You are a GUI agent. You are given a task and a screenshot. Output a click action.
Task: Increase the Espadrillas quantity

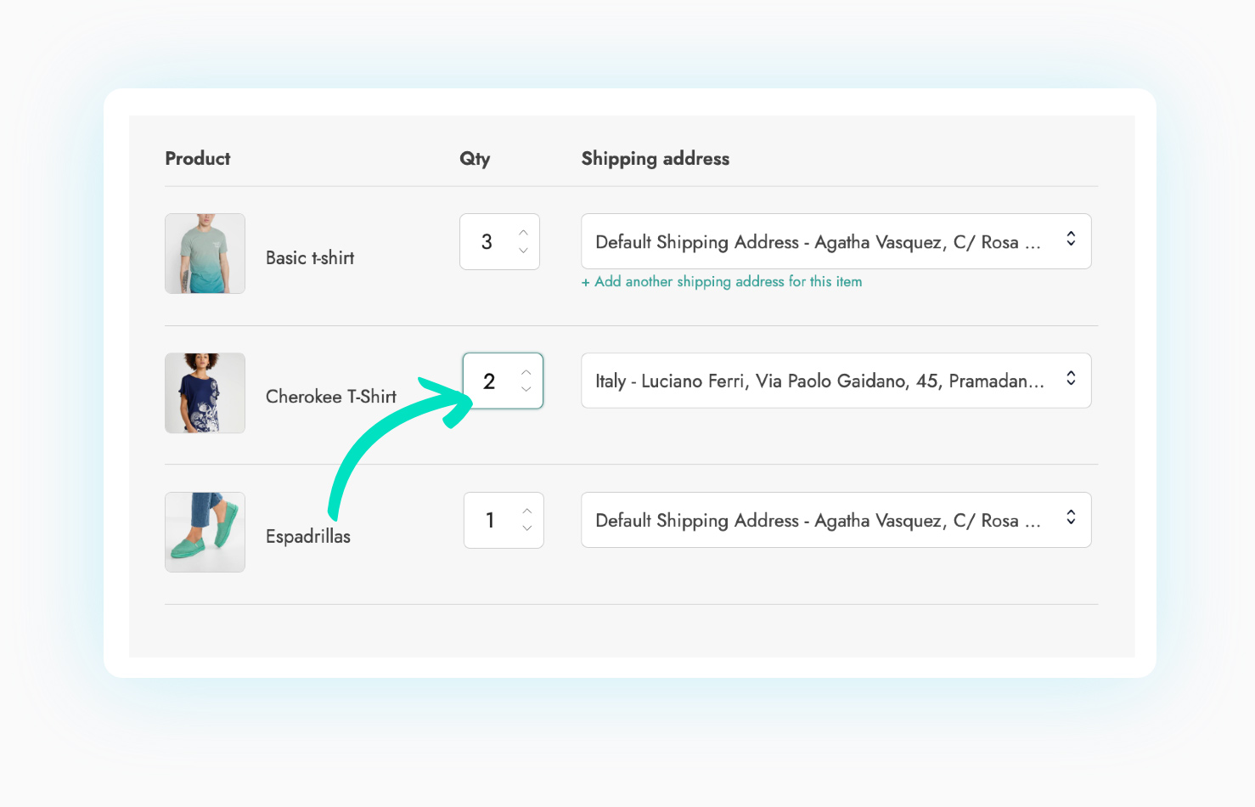527,510
